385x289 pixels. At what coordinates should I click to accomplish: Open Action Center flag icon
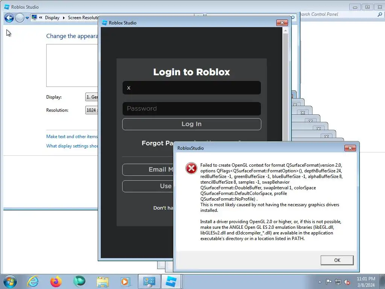pos(329,281)
